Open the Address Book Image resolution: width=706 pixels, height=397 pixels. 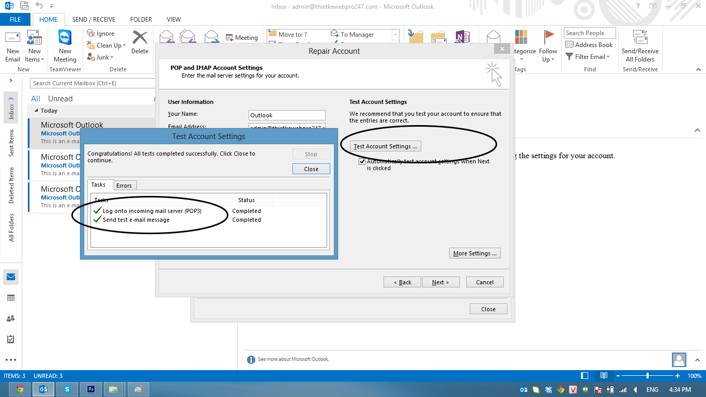click(x=589, y=45)
